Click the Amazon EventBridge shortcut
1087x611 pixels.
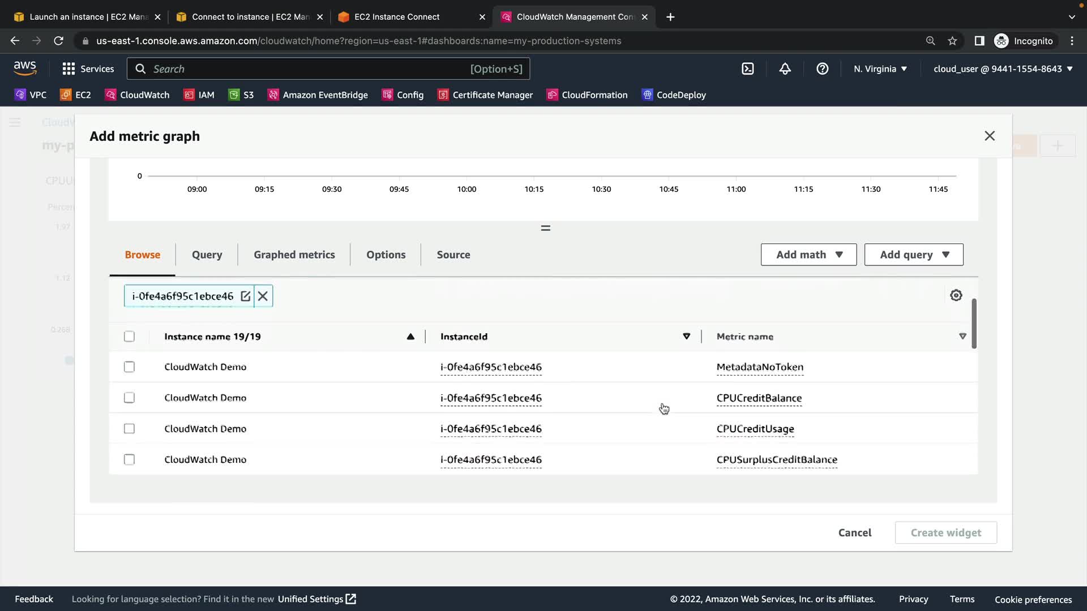point(318,95)
